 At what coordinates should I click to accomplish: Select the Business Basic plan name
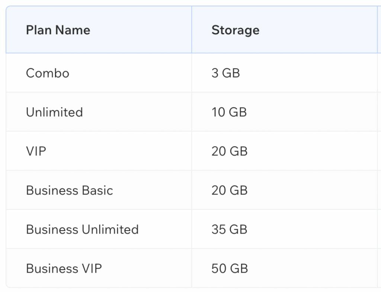(69, 190)
